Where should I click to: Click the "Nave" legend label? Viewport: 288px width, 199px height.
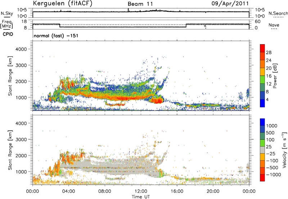pos(274,25)
